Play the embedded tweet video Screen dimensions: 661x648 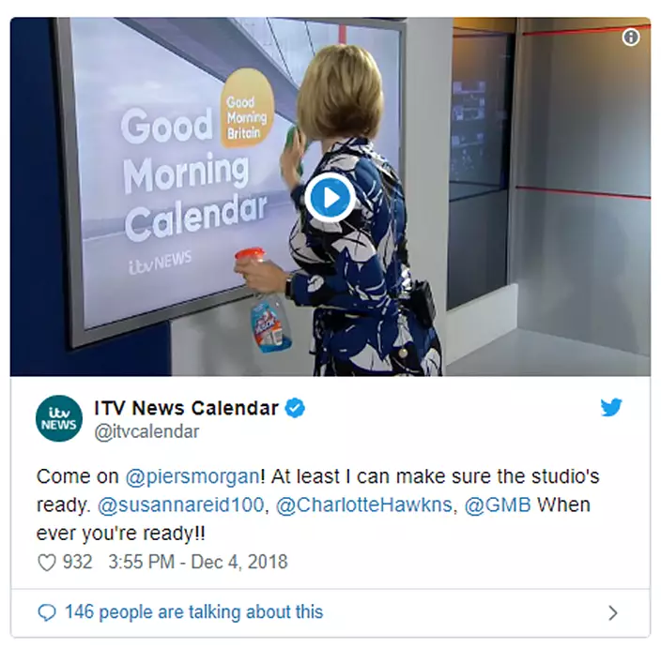tap(330, 198)
